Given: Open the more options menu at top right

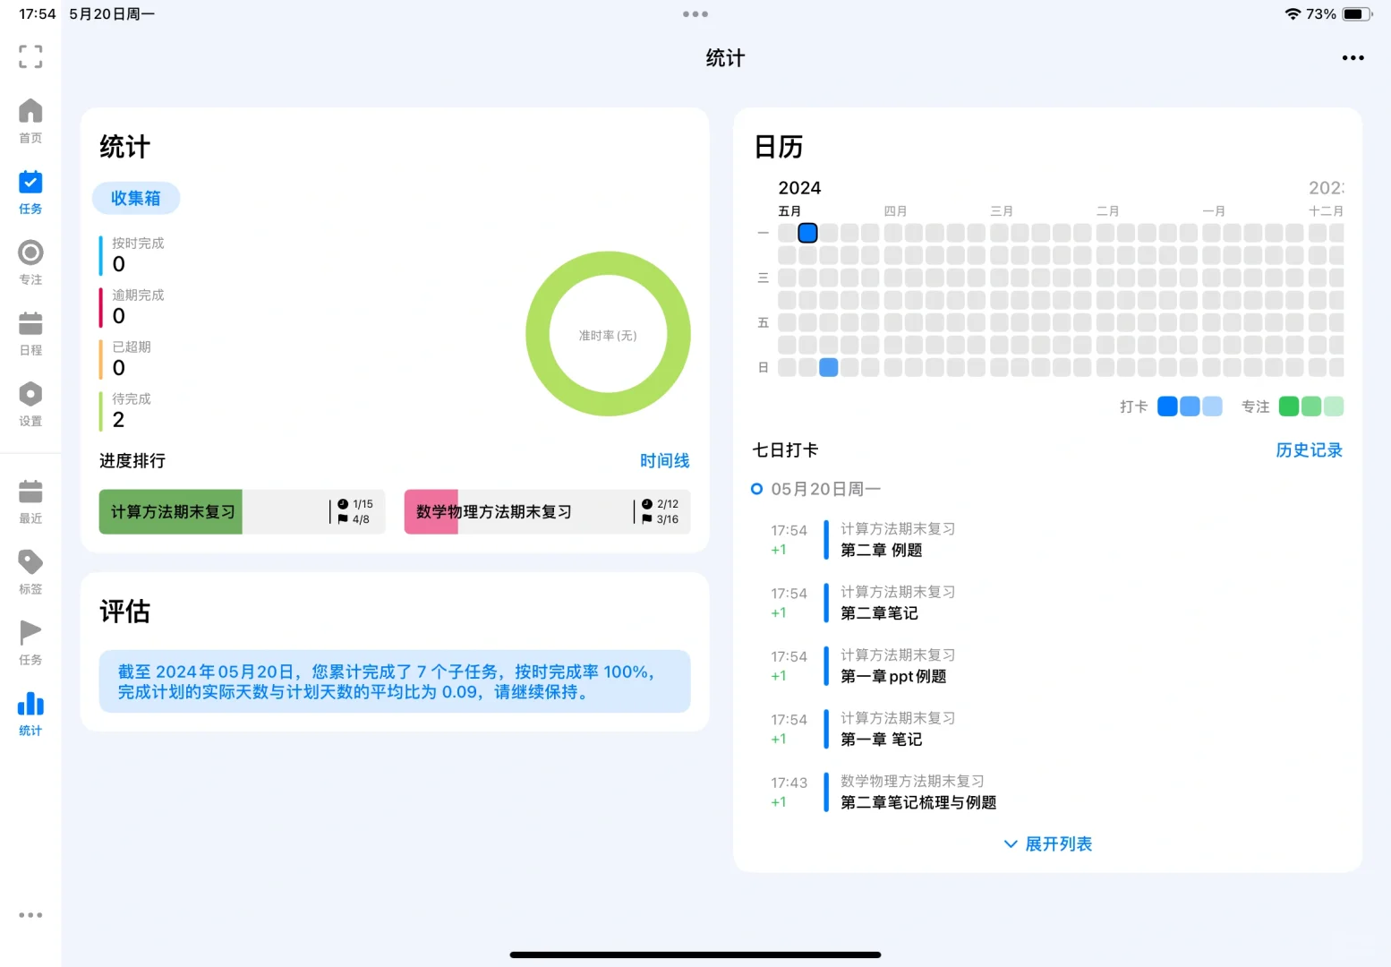Looking at the screenshot, I should (1353, 57).
